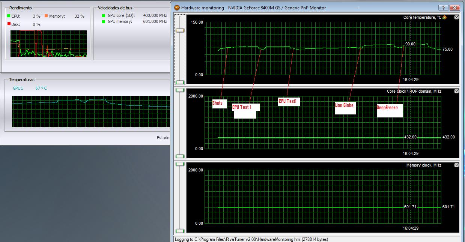Image resolution: width=465 pixels, height=242 pixels.
Task: Click the '90.00' cursor value on temperature graph
Action: click(410, 44)
